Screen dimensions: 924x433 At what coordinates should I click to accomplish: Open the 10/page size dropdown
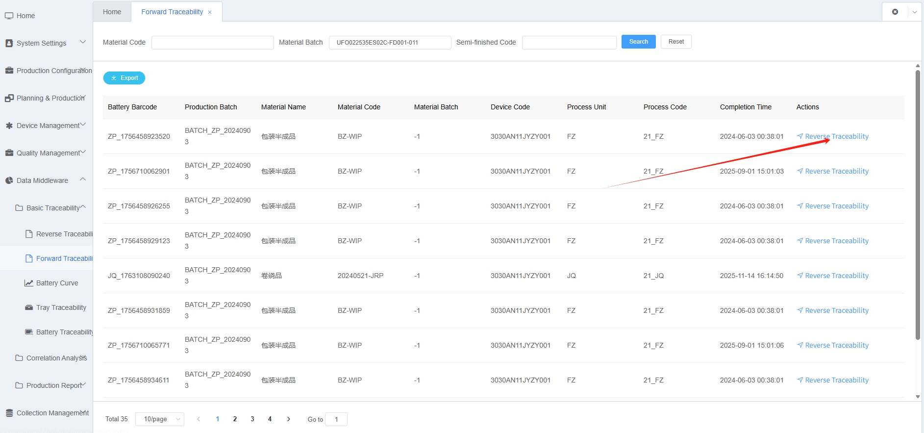pos(160,419)
